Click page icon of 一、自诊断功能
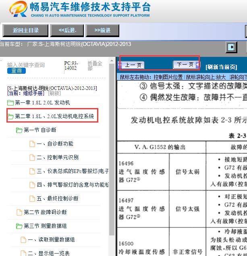This screenshot has height=256, width=247. pyautogui.click(x=32, y=144)
